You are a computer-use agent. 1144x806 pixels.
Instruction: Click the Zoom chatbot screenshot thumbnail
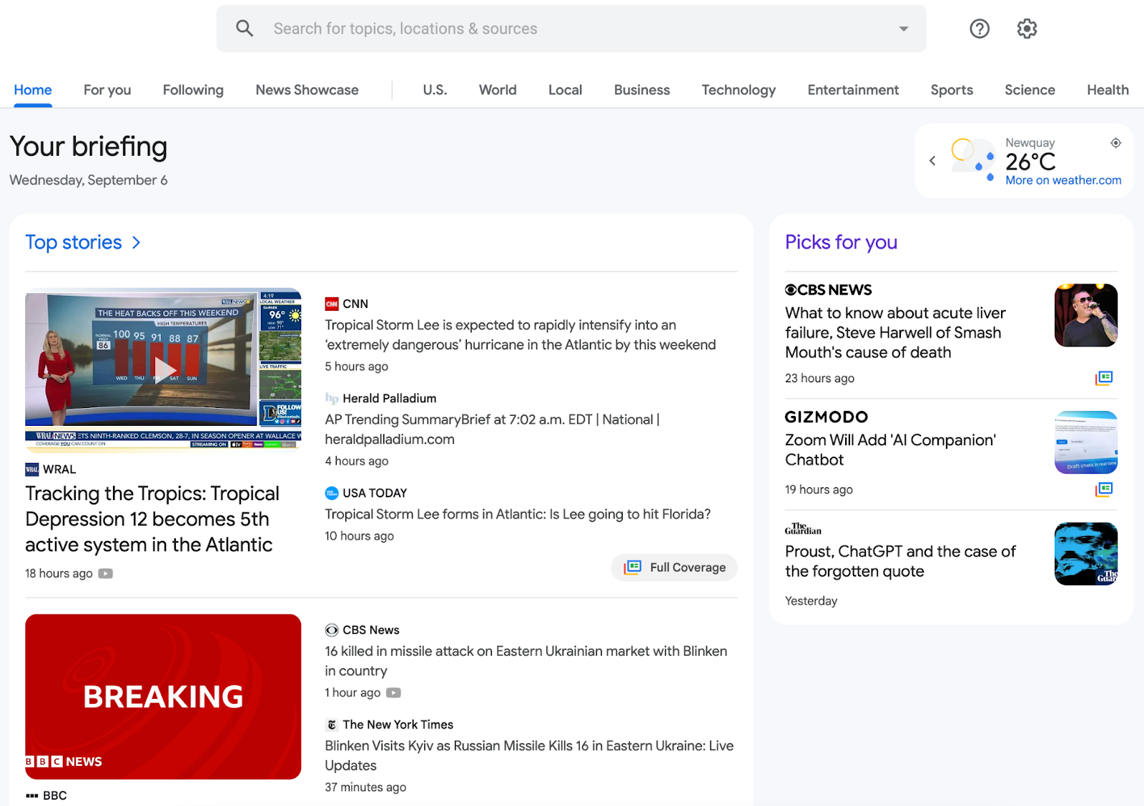pos(1086,442)
